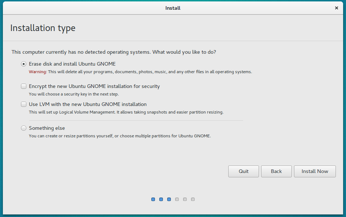This screenshot has width=346, height=217.
Task: Click the red Warning label text
Action: [x=38, y=72]
